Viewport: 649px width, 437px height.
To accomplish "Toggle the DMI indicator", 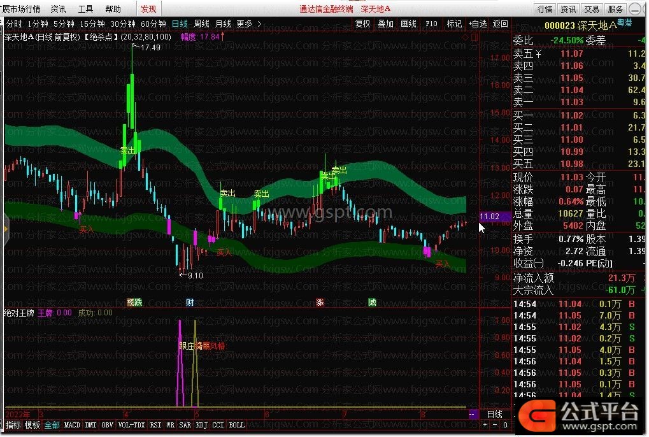I will click(90, 425).
